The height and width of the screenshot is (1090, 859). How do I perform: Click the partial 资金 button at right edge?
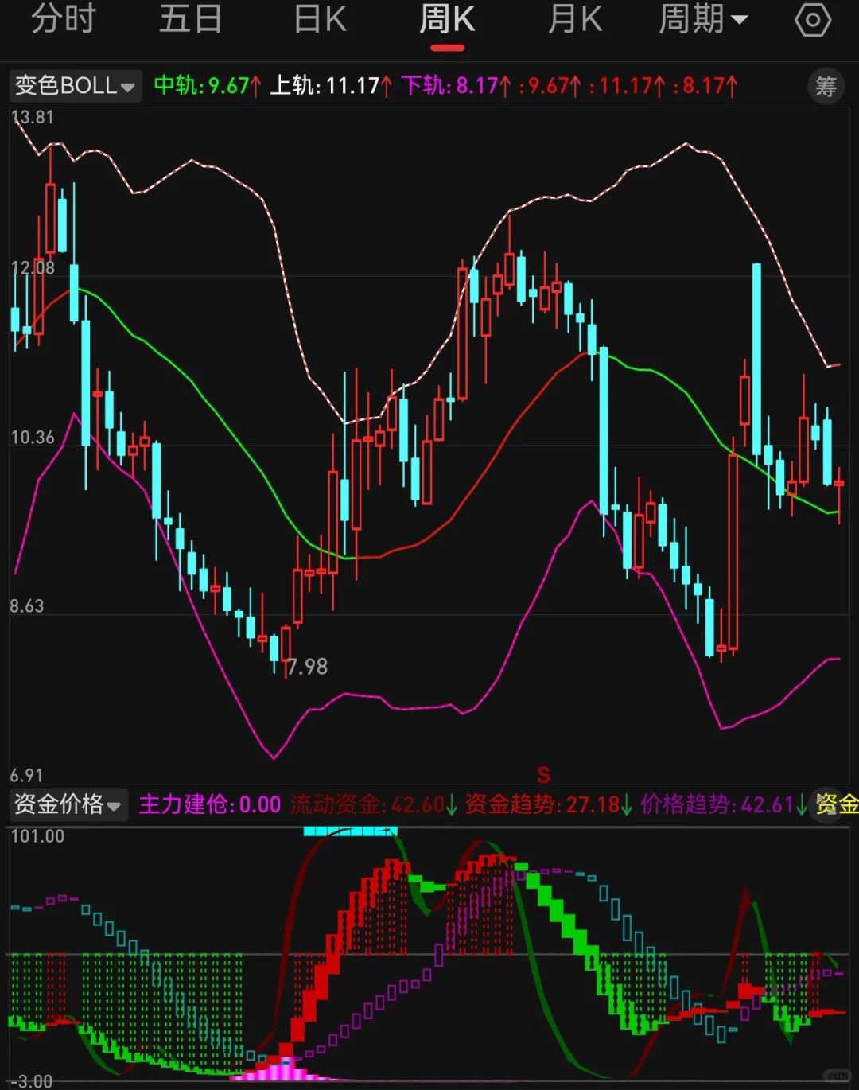coord(840,806)
